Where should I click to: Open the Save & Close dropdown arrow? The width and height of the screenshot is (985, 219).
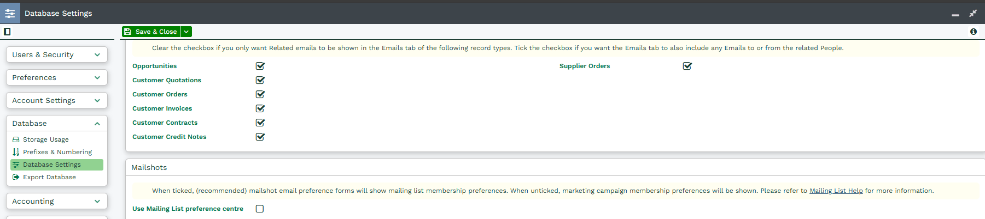(x=186, y=32)
